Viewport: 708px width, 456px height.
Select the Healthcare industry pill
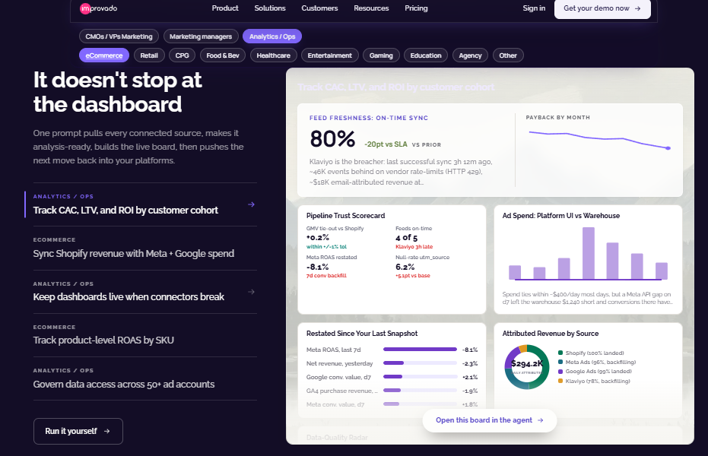click(x=273, y=55)
